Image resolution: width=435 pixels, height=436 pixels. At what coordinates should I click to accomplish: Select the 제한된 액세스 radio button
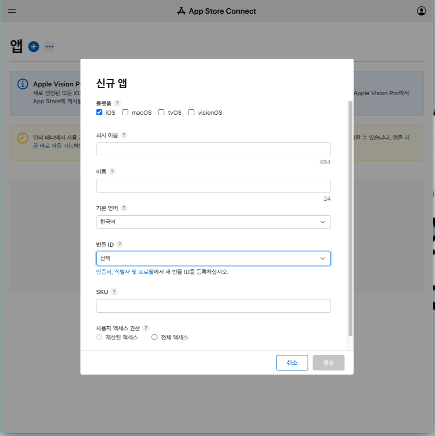(99, 337)
